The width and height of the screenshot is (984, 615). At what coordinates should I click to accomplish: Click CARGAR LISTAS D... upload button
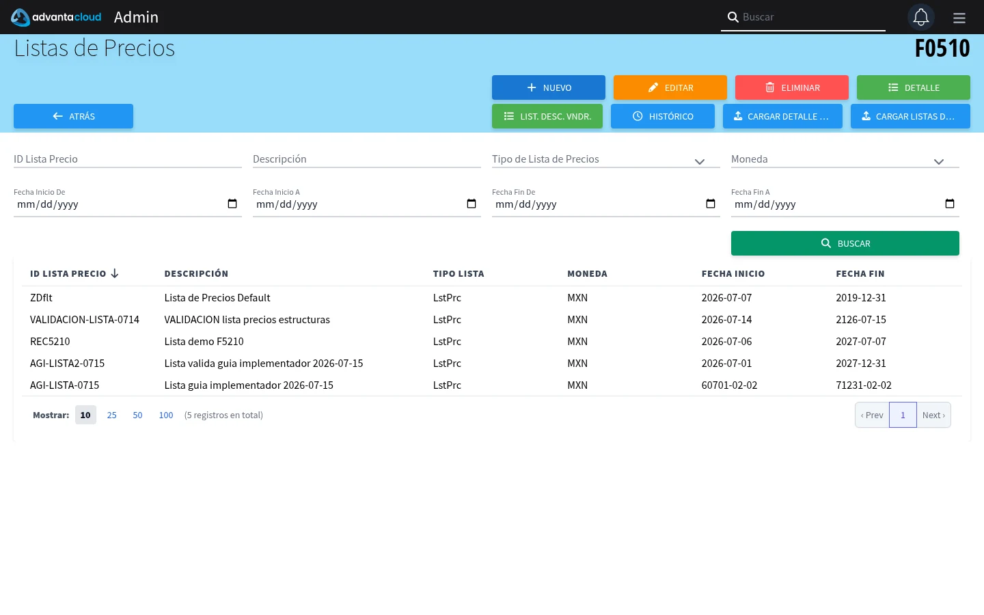point(910,116)
